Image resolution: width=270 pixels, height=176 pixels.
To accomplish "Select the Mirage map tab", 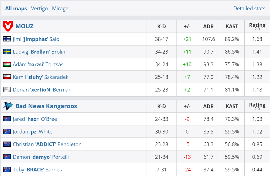I will tap(60, 8).
